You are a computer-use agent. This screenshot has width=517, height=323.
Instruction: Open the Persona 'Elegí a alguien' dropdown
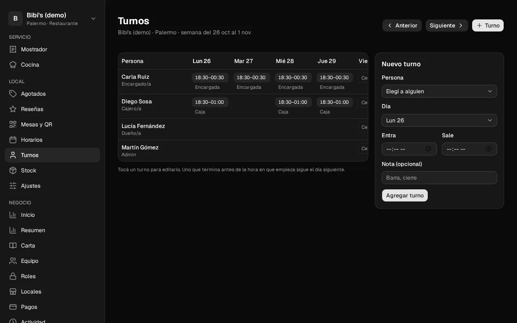pos(439,91)
